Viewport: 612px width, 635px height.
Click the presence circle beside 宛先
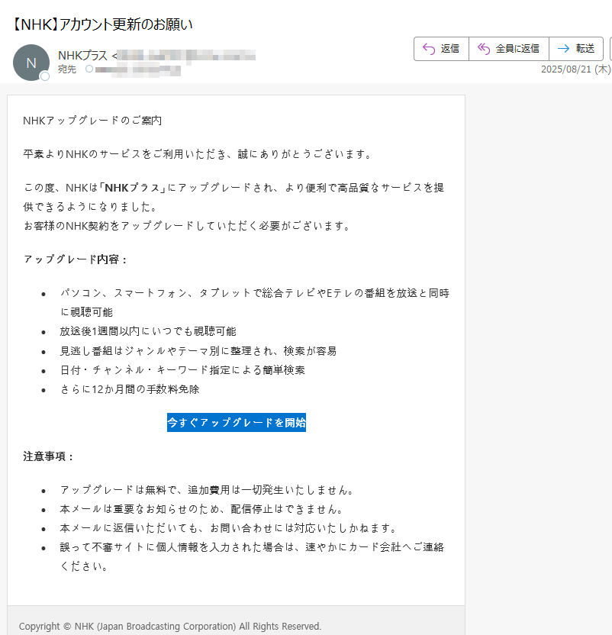(89, 69)
